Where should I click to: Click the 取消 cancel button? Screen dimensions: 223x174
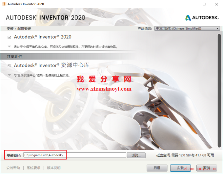tap(207, 168)
